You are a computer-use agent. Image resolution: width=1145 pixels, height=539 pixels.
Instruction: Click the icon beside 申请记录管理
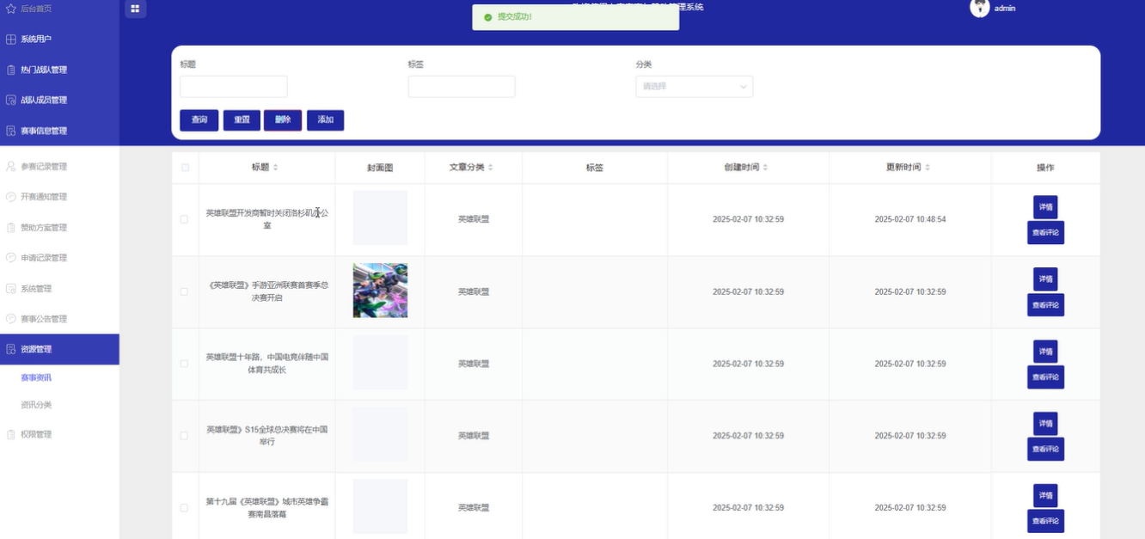pos(11,258)
